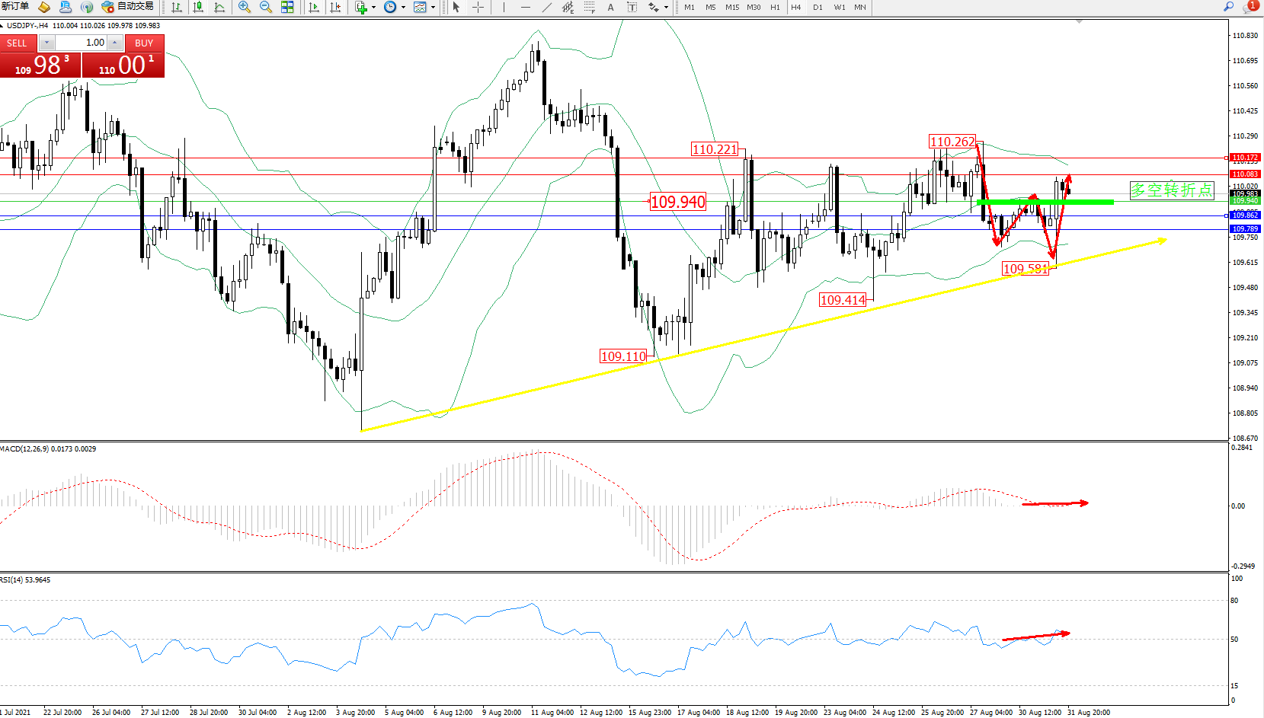Toggle 自动交易 auto trading

128,7
